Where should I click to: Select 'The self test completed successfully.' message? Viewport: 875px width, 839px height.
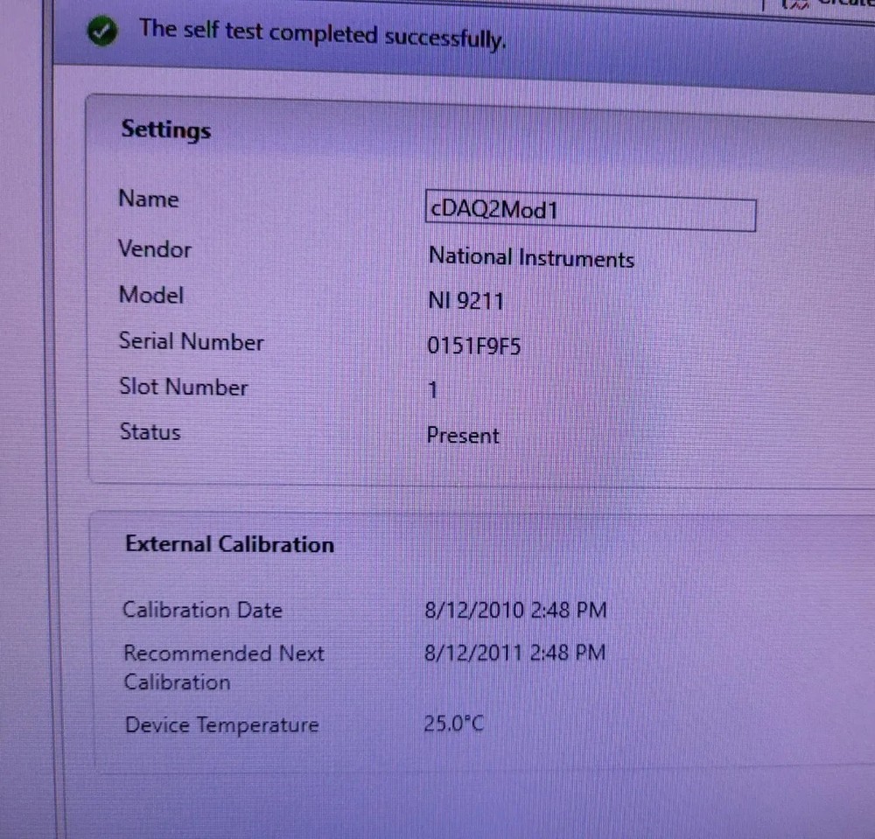tap(323, 35)
